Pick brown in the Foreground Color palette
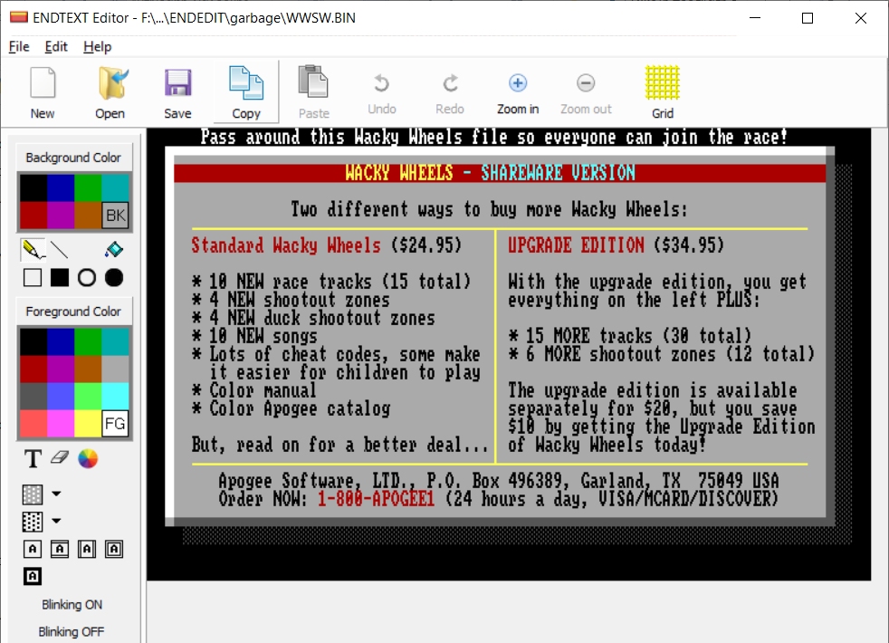Screen dimensions: 889x643 (x=88, y=369)
